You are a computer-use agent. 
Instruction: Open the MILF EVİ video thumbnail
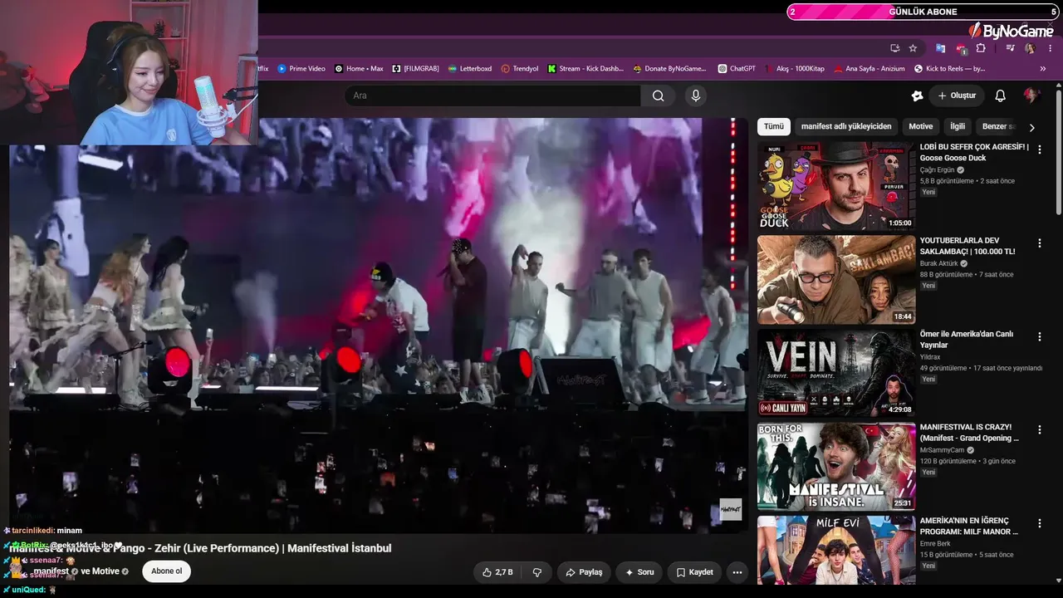[836, 551]
